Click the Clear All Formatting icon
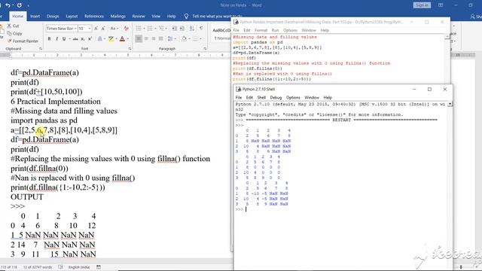Screen dimensions: 482x271 [126, 29]
